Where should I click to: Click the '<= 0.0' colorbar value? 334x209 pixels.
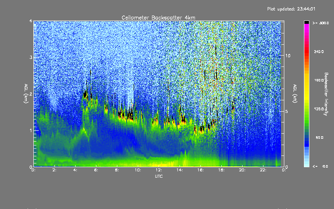click(x=320, y=166)
